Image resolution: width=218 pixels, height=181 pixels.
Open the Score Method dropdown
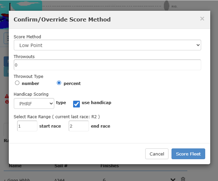(x=107, y=45)
